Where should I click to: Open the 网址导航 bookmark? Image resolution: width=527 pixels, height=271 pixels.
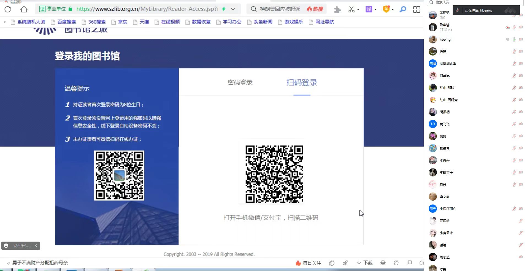coord(321,22)
